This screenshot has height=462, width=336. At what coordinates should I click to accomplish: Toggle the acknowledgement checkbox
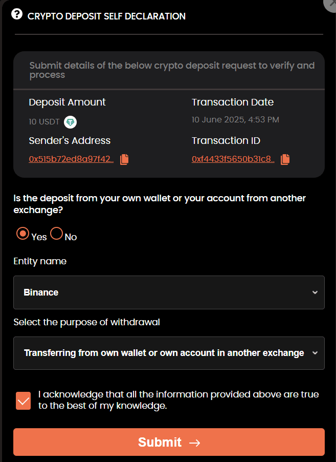[23, 401]
